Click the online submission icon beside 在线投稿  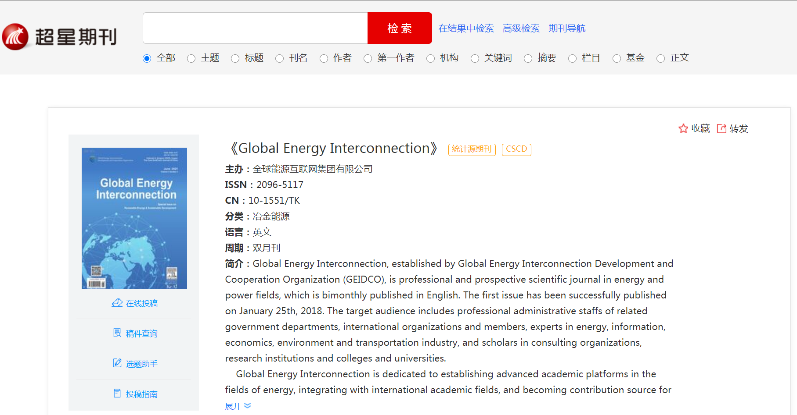[117, 303]
